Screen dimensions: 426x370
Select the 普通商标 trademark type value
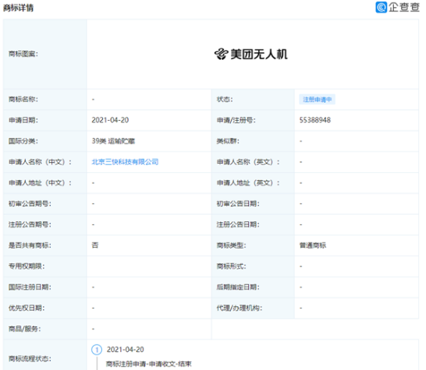pos(313,245)
